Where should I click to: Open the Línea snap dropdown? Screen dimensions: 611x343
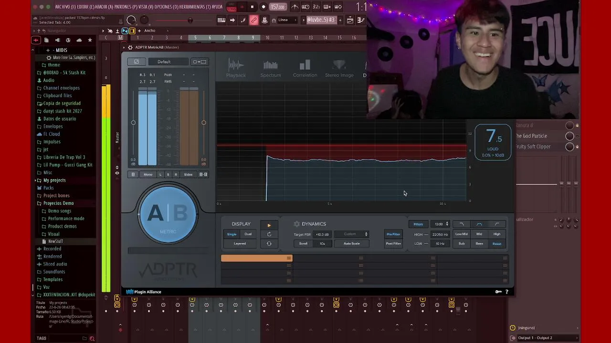point(288,20)
